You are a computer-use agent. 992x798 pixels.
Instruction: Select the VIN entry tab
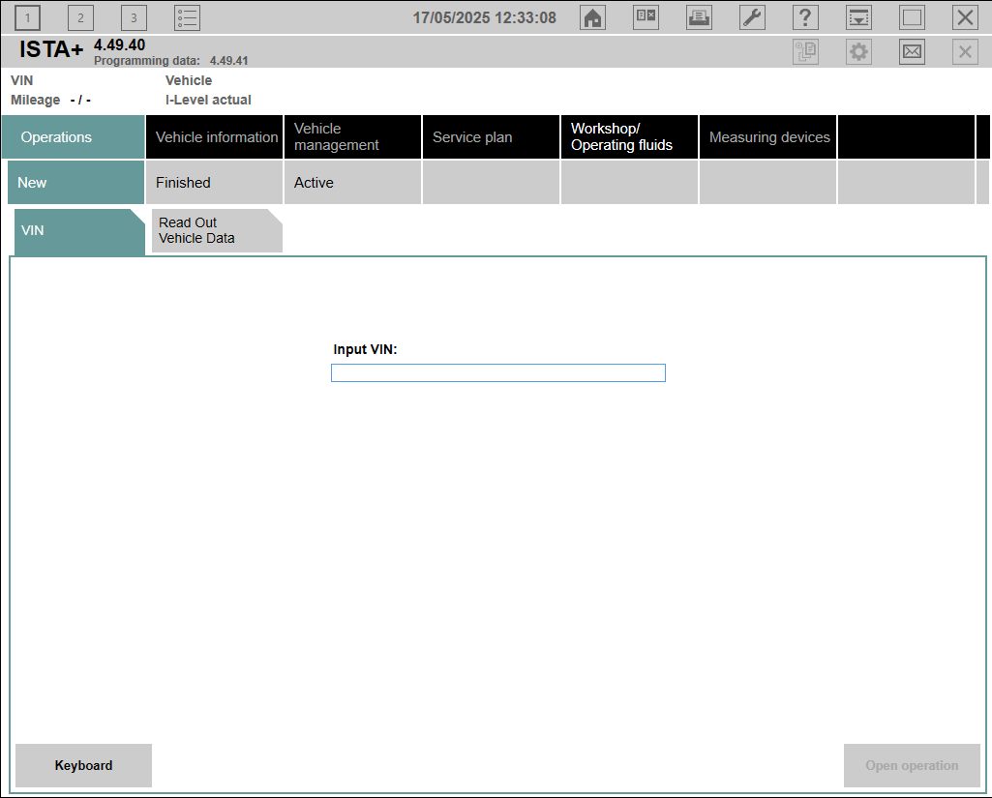79,231
